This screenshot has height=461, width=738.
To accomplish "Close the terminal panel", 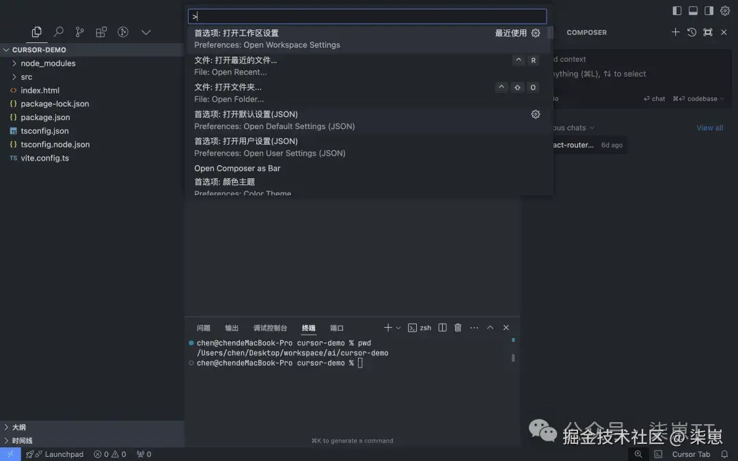I will point(506,327).
